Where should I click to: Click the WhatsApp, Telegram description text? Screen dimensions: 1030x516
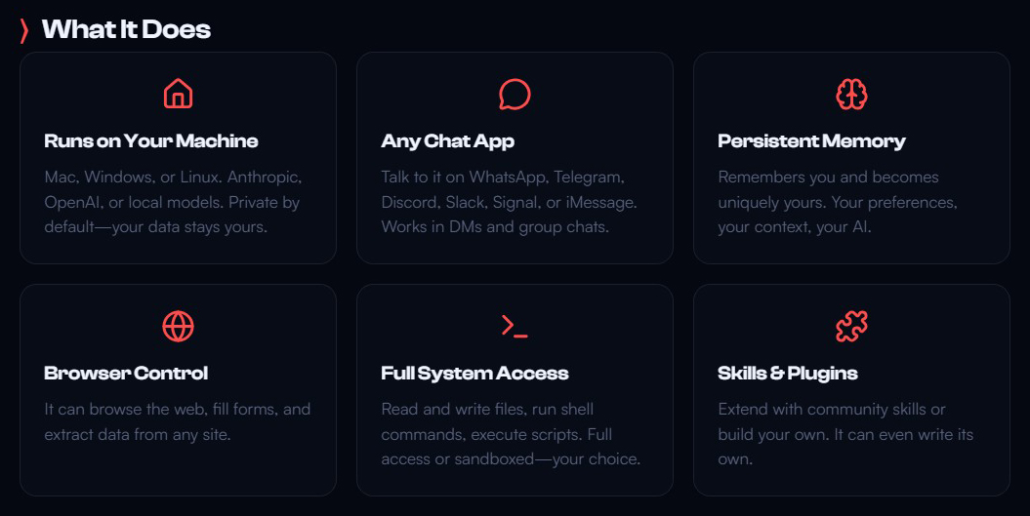click(509, 202)
